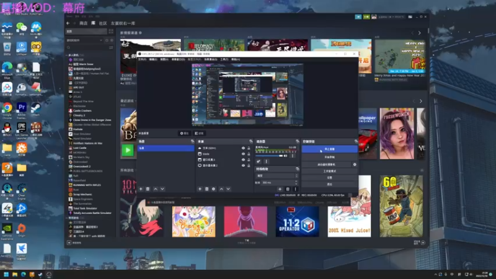The height and width of the screenshot is (279, 496).
Task: Open Windows Start menu button
Action: [6, 274]
